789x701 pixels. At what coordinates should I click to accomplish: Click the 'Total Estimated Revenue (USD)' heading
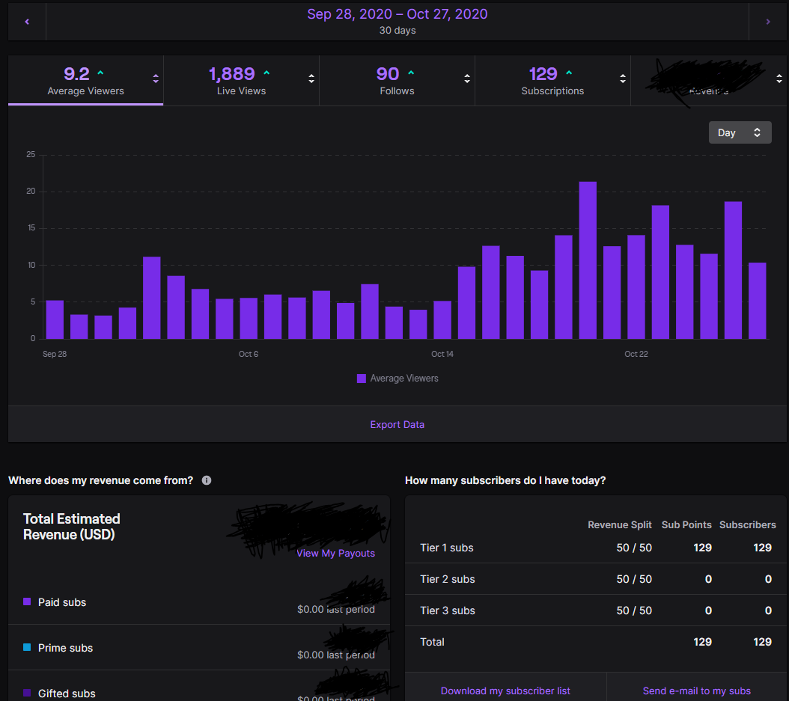tap(71, 527)
